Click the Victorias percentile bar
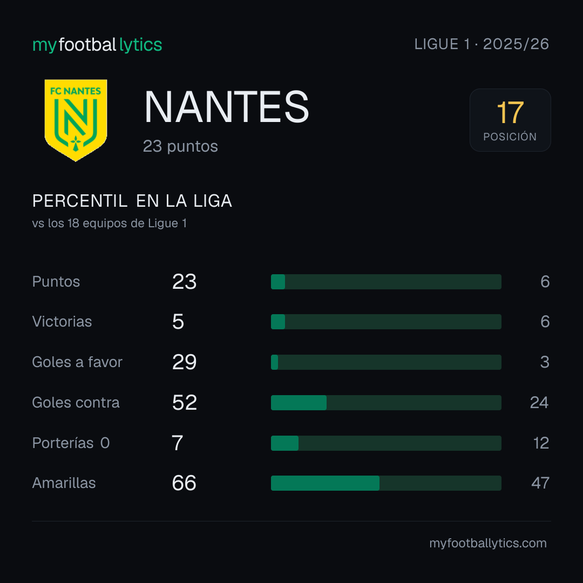 click(x=386, y=322)
